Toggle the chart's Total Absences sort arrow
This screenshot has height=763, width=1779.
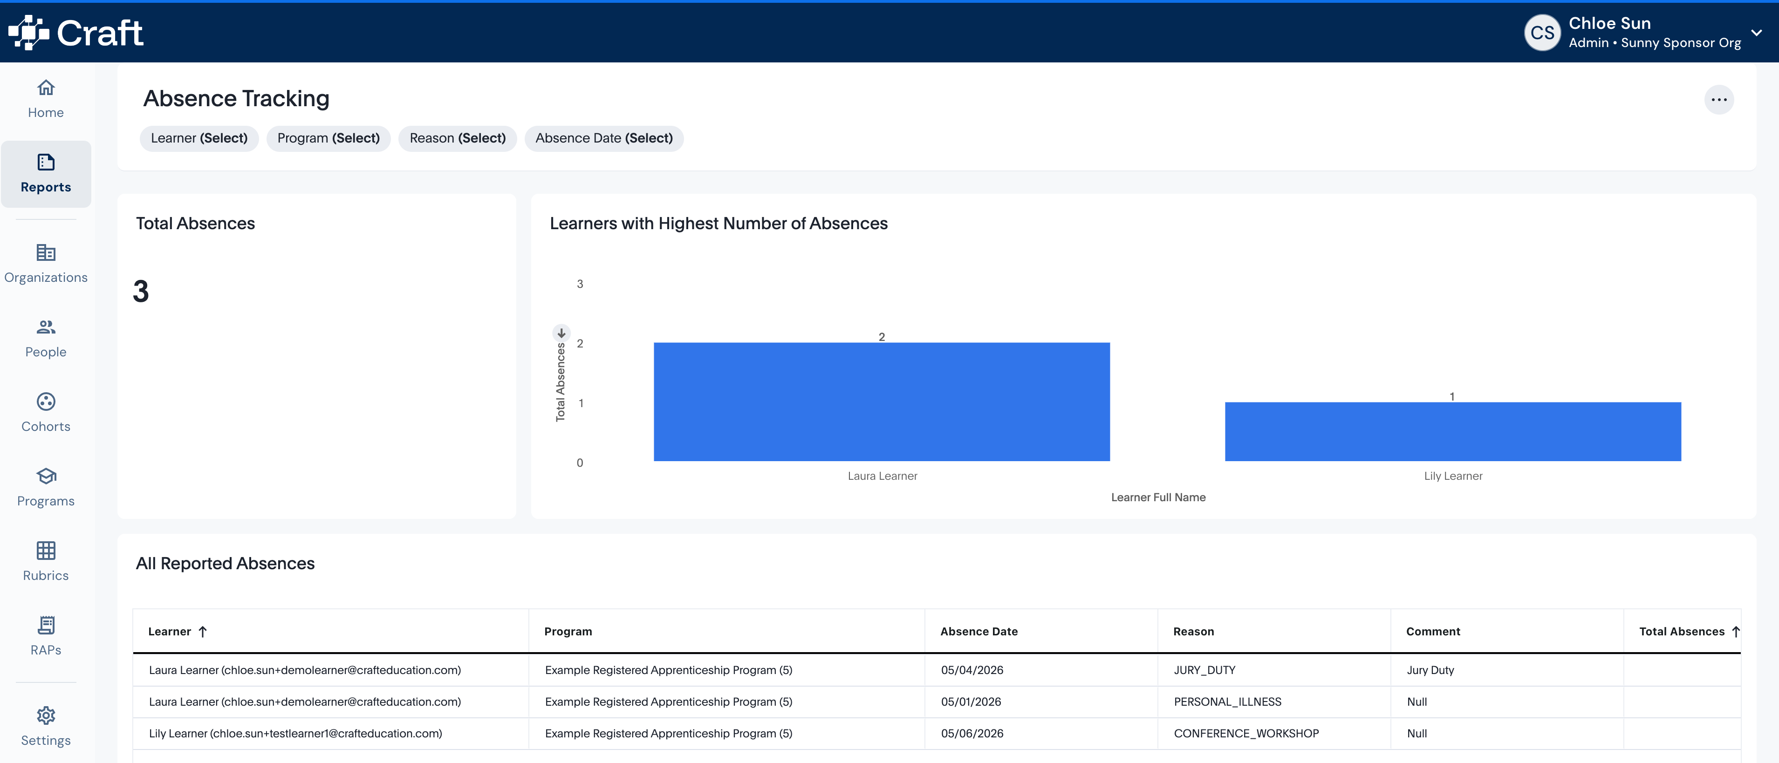(x=561, y=333)
